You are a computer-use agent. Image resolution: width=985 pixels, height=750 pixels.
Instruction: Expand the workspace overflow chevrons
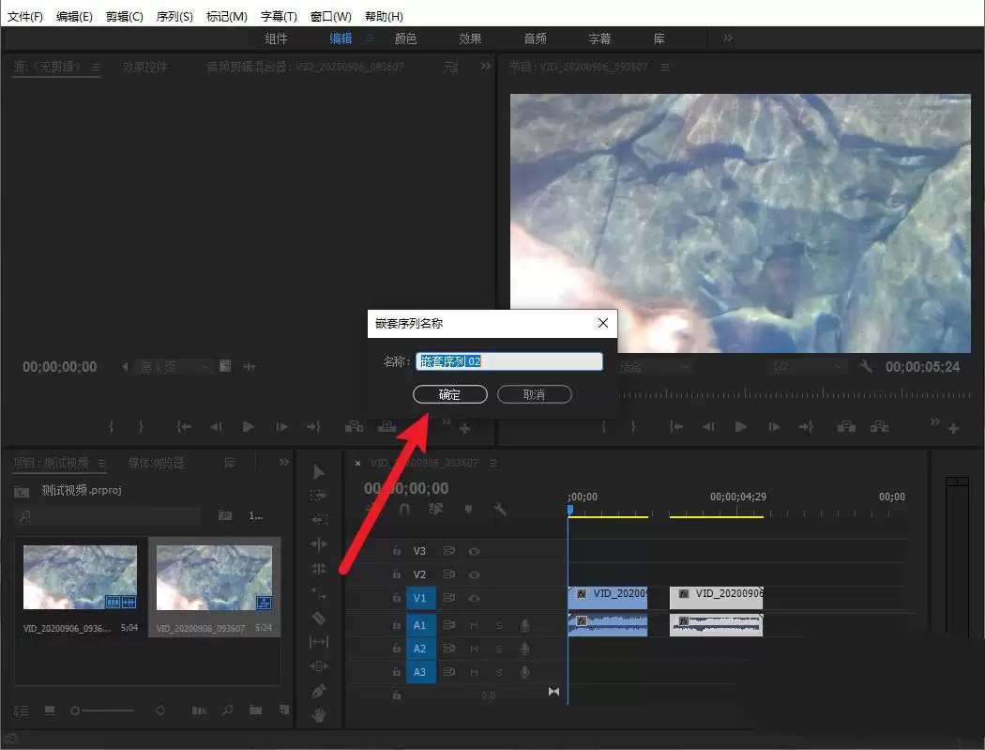pos(727,38)
